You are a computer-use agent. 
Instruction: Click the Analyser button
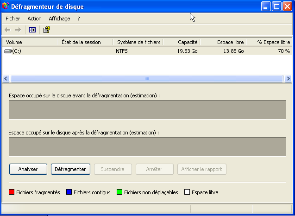(x=28, y=169)
